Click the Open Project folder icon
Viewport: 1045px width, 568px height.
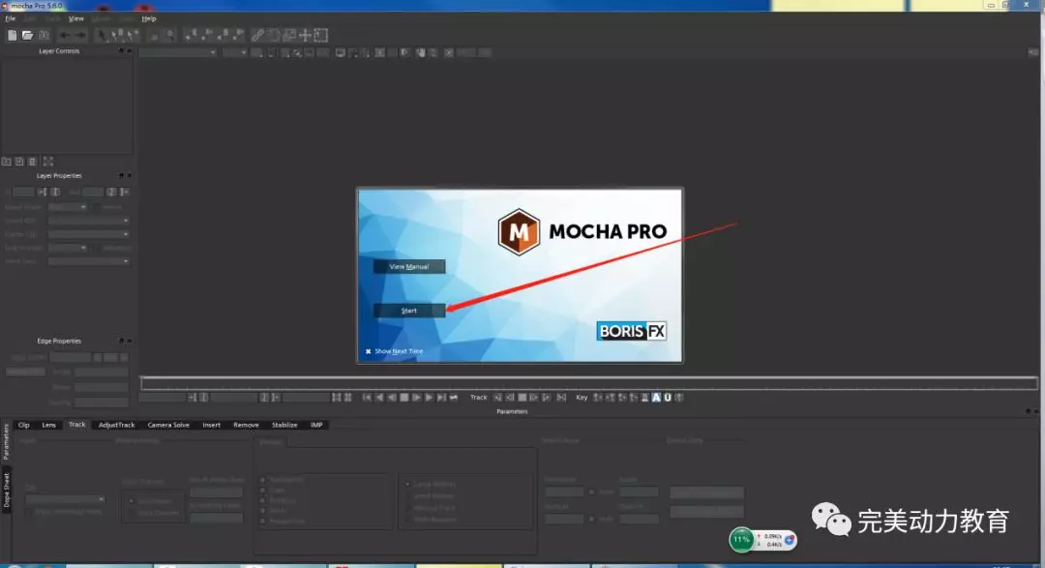(27, 36)
